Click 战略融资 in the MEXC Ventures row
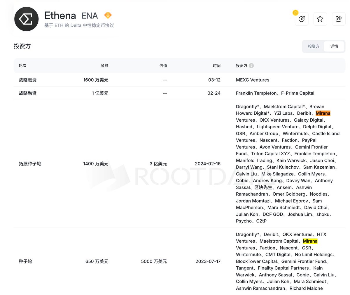Screen dimensions: 350x295 pyautogui.click(x=28, y=80)
